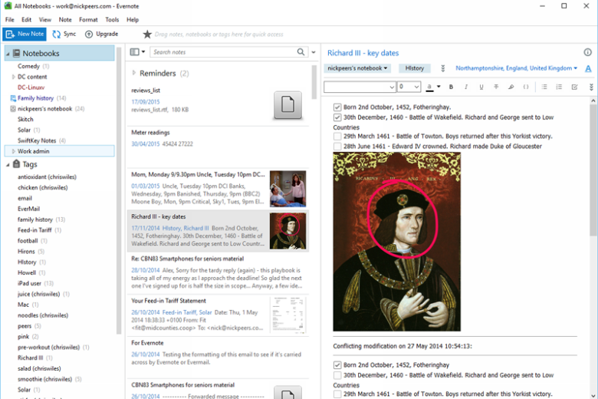598x399 pixels.
Task: Open the Northamptonshire, England location link
Action: click(x=514, y=68)
